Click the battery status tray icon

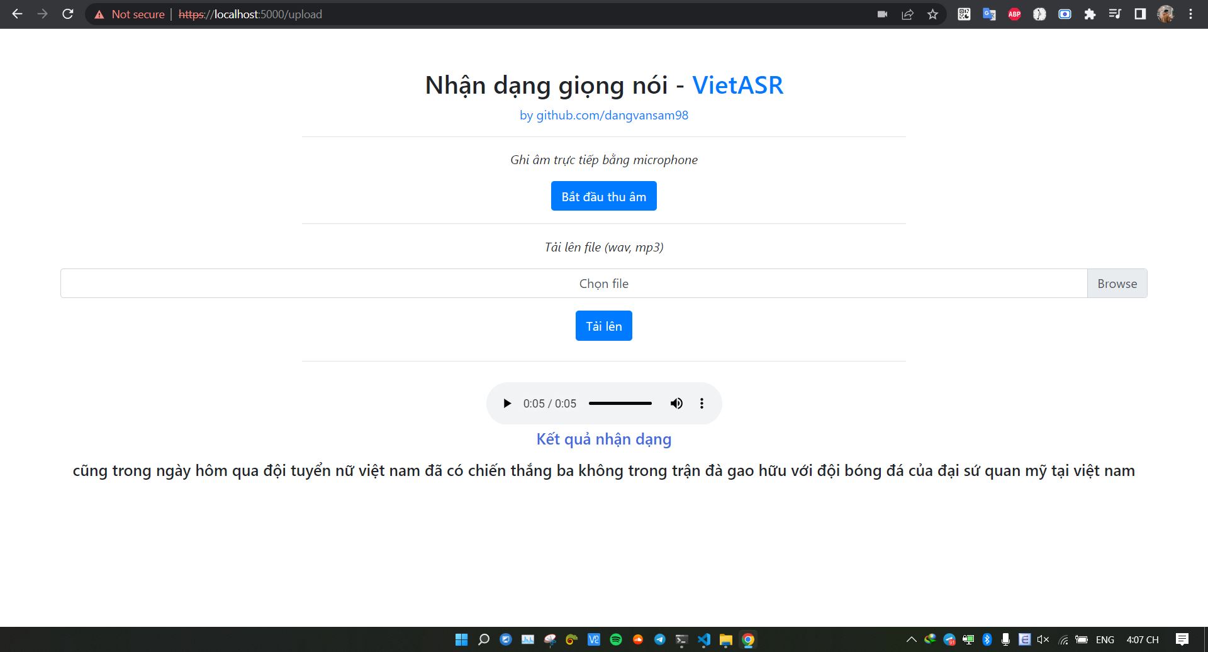tap(1082, 639)
